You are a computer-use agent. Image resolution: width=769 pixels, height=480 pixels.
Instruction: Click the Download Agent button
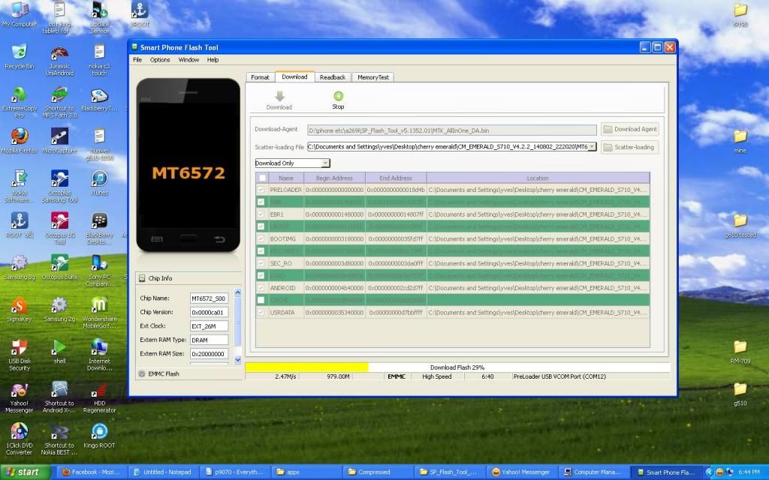[629, 129]
